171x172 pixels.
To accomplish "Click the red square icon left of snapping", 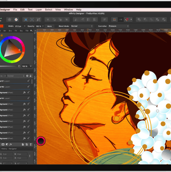I will point(114,20).
